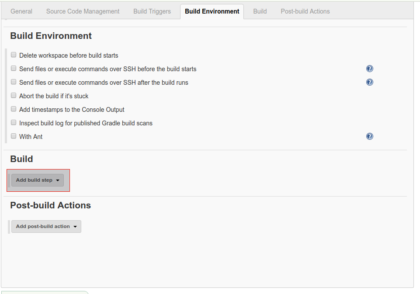Check Send files over SSH after build runs
The image size is (420, 294).
14,82
